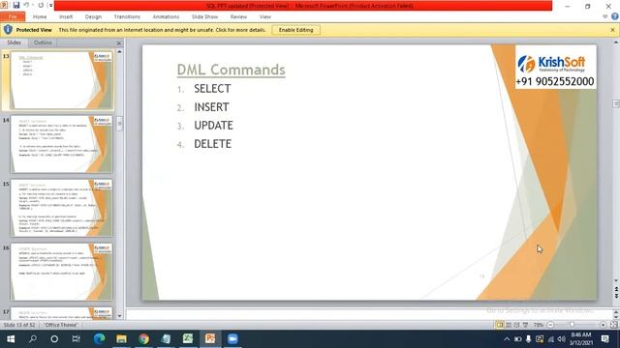Open the Customize Quick Access Toolbar dropdown
The width and height of the screenshot is (620, 348).
point(50,5)
